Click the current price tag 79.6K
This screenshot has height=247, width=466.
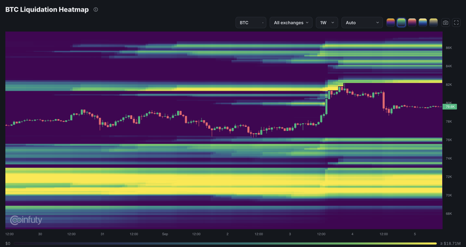450,106
